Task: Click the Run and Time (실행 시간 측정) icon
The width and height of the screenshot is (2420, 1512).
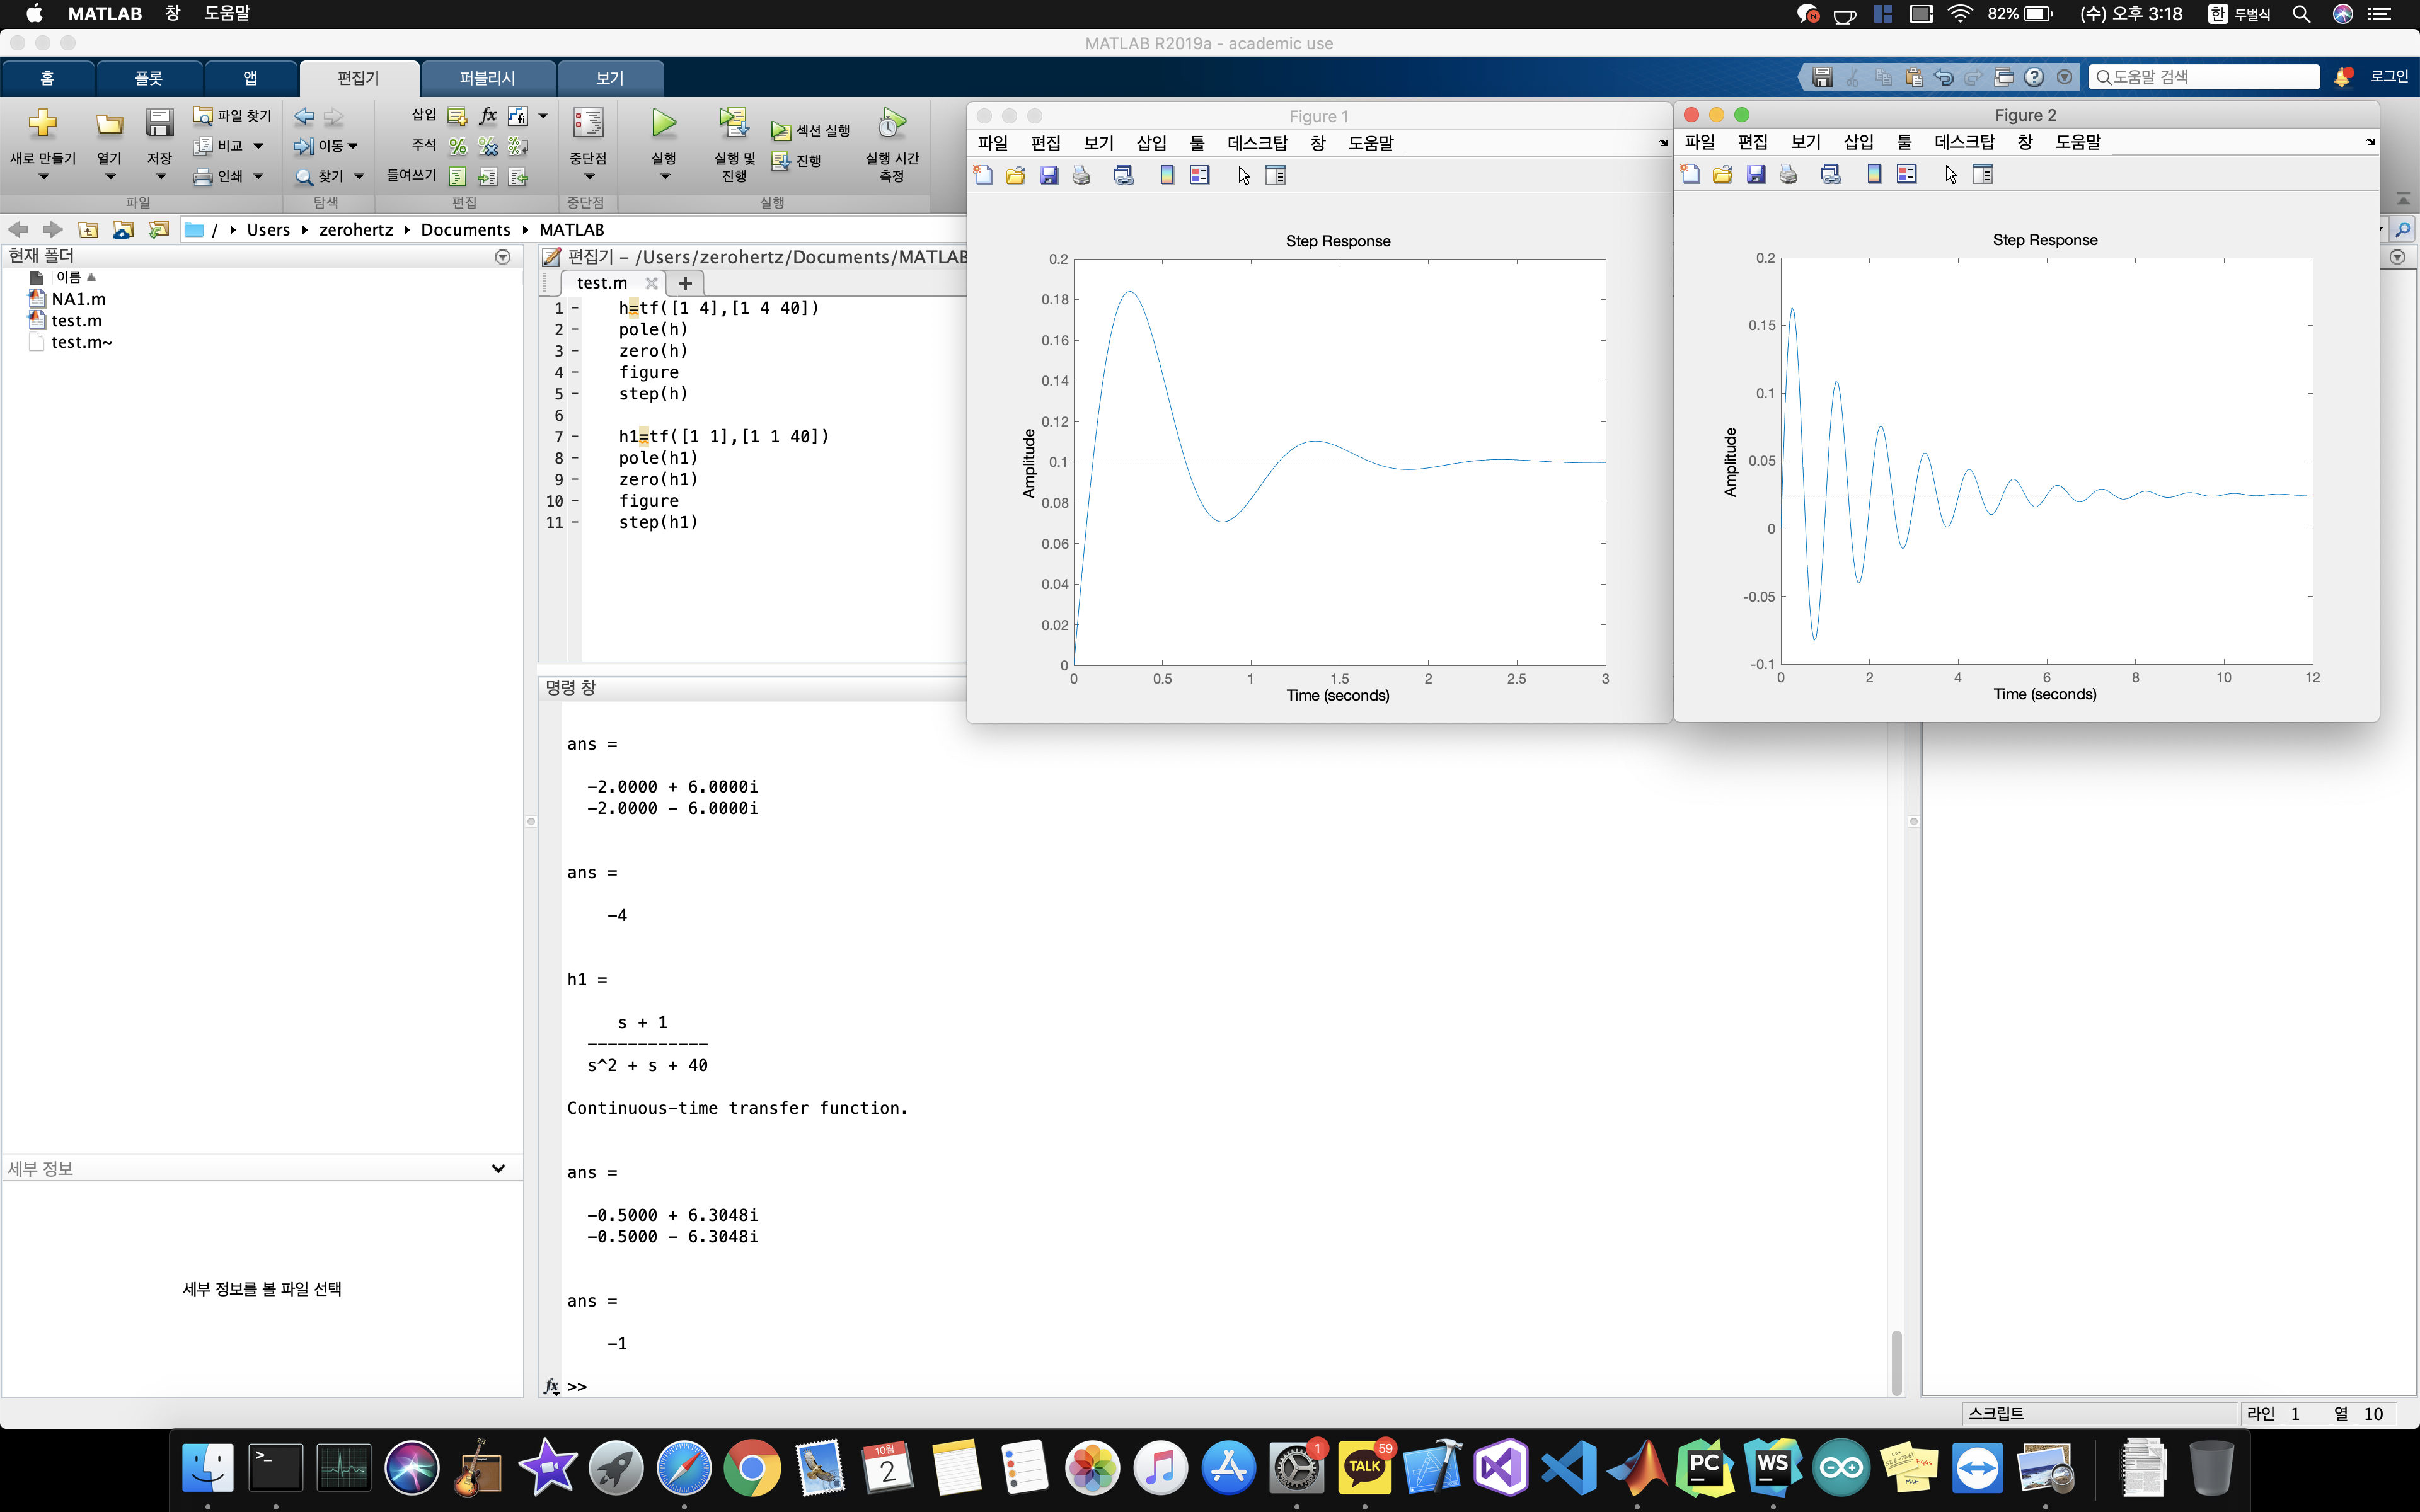Action: [x=891, y=124]
